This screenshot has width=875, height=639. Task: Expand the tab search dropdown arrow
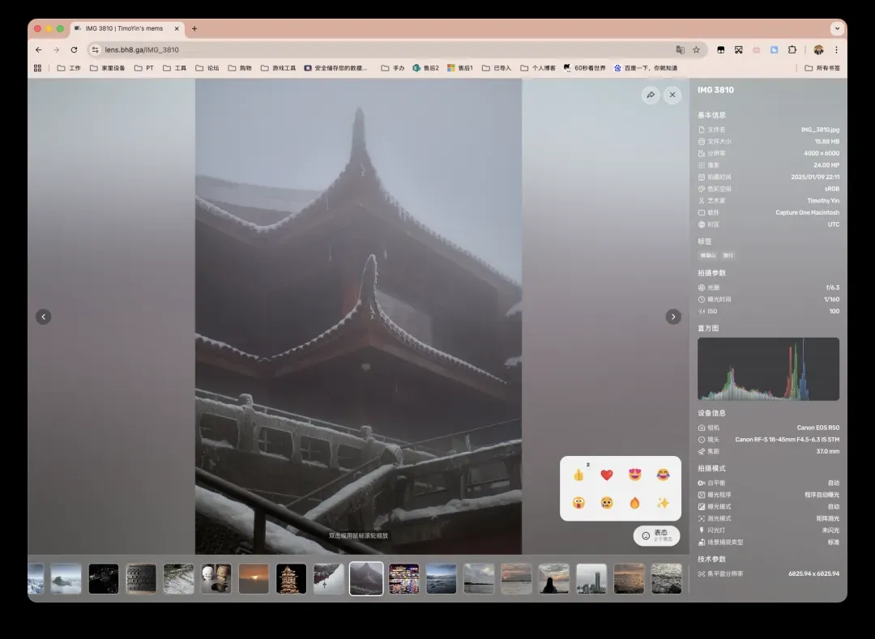pyautogui.click(x=837, y=28)
